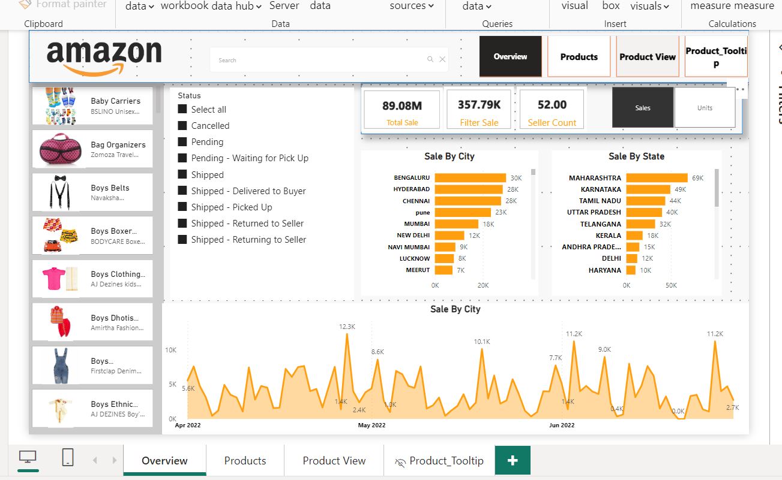Add a new report page
The image size is (782, 480).
(512, 460)
